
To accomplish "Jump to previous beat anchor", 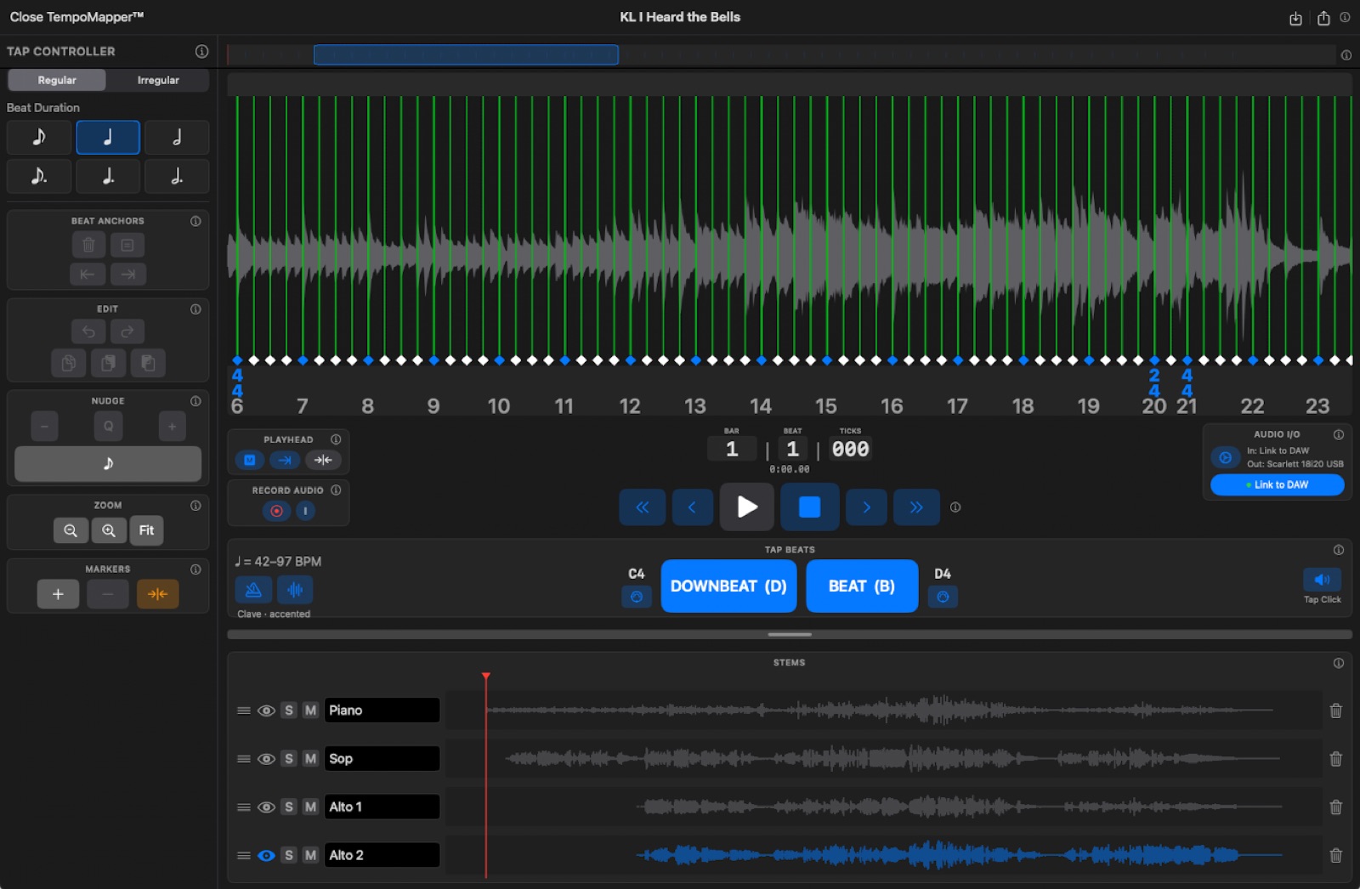I will (88, 274).
